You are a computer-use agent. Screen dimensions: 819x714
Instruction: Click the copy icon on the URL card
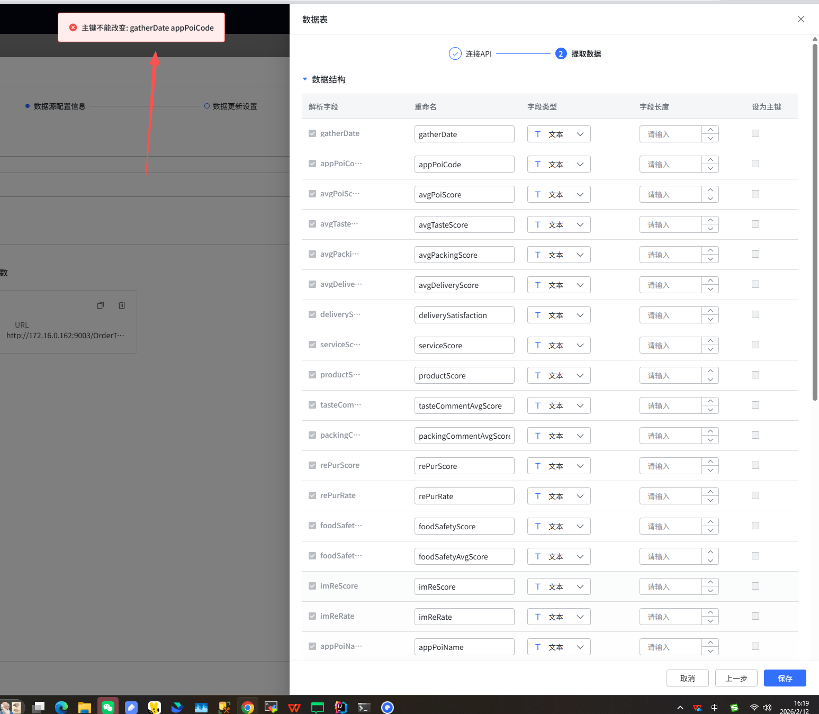point(101,305)
